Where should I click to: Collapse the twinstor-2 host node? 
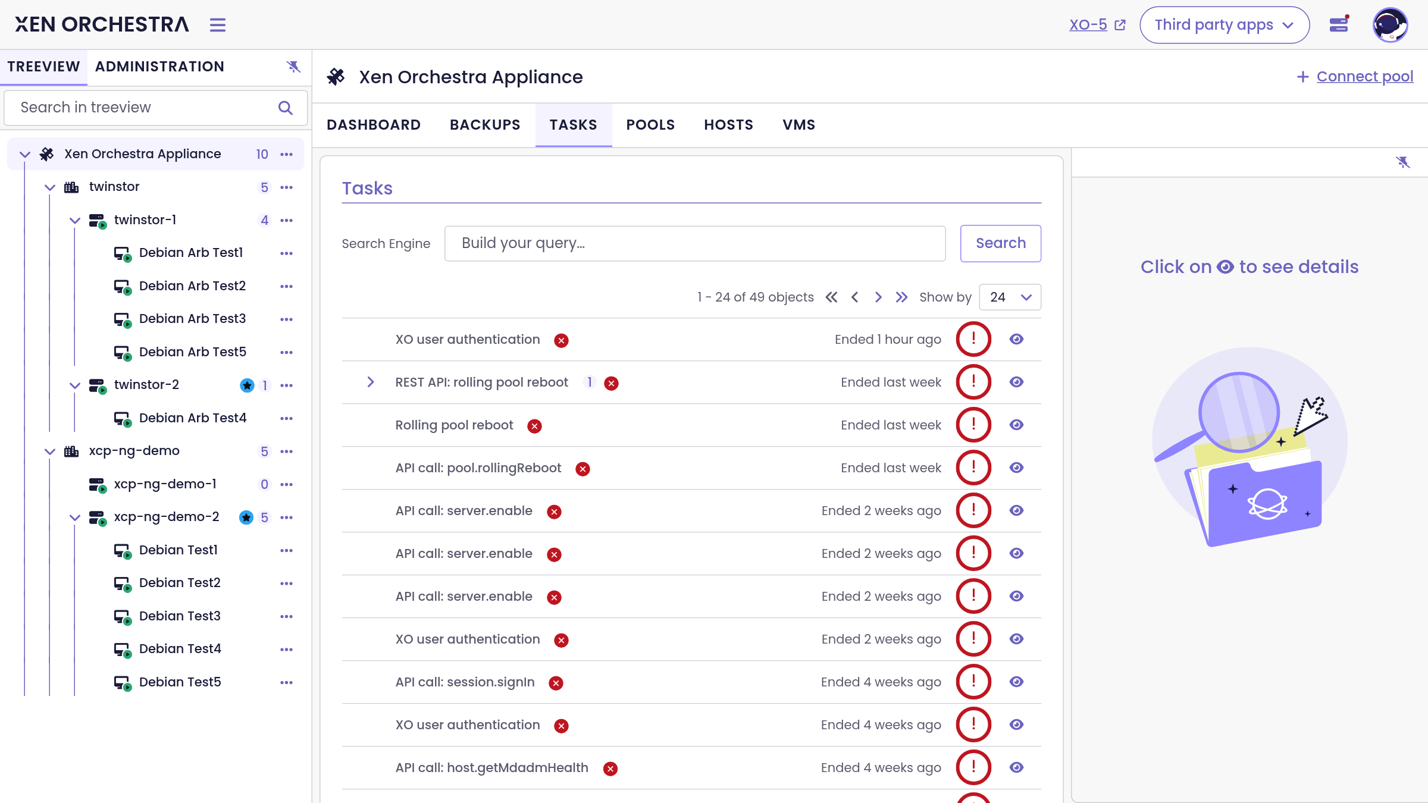[75, 385]
